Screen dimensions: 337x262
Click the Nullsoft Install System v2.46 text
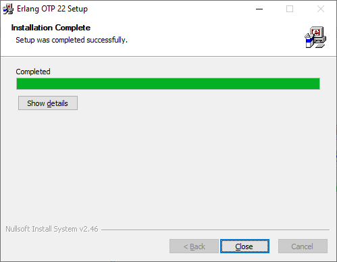[52, 229]
